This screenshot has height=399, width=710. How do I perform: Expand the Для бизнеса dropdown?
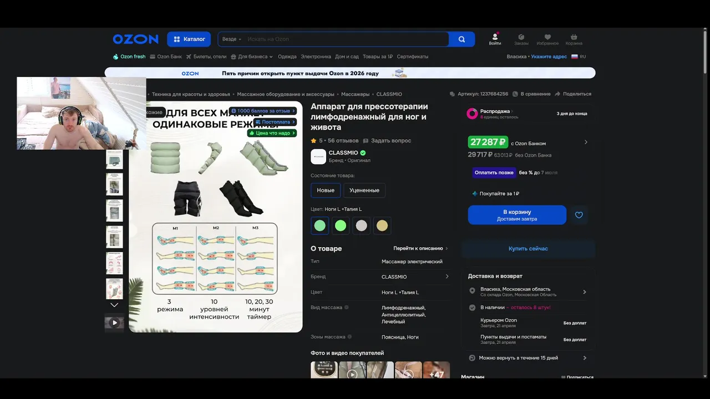[252, 57]
